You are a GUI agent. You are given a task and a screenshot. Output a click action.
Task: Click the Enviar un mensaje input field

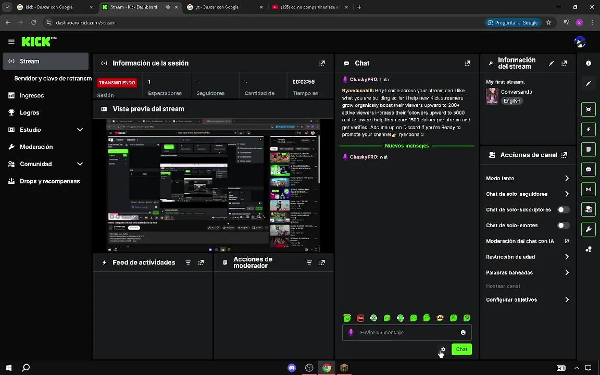[407, 332]
